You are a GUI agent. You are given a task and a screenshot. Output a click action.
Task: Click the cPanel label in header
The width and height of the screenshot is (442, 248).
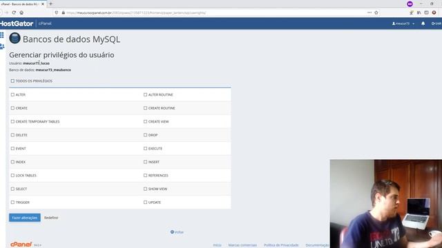click(x=45, y=23)
